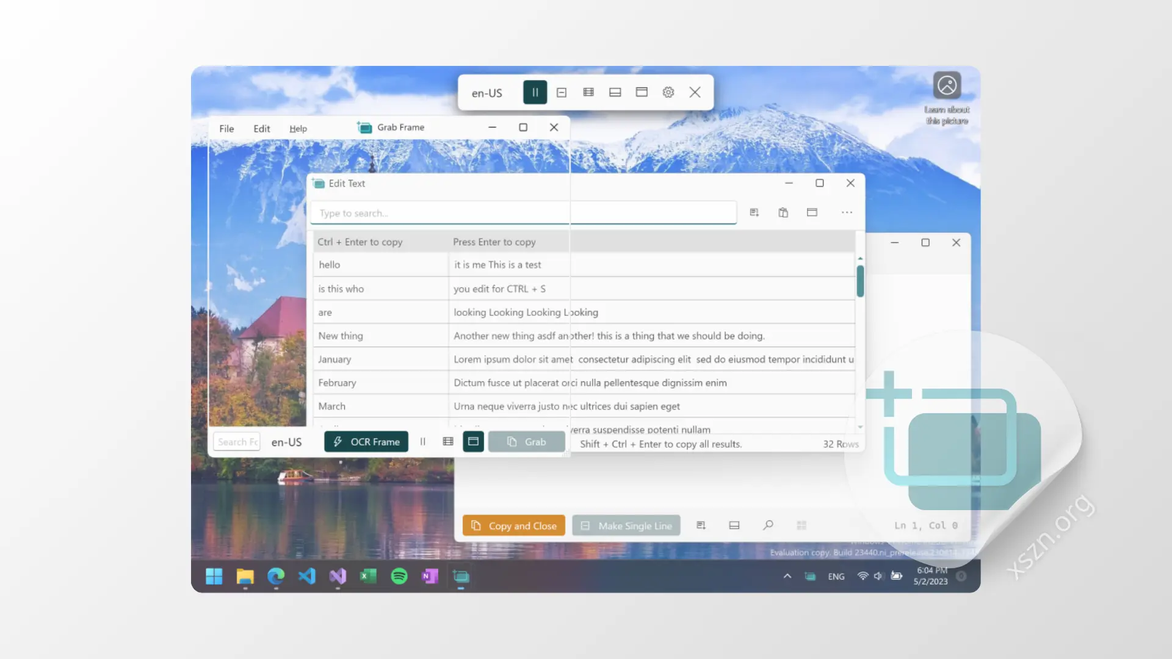Toggle the highlighted window icon beside Grab button

click(473, 441)
